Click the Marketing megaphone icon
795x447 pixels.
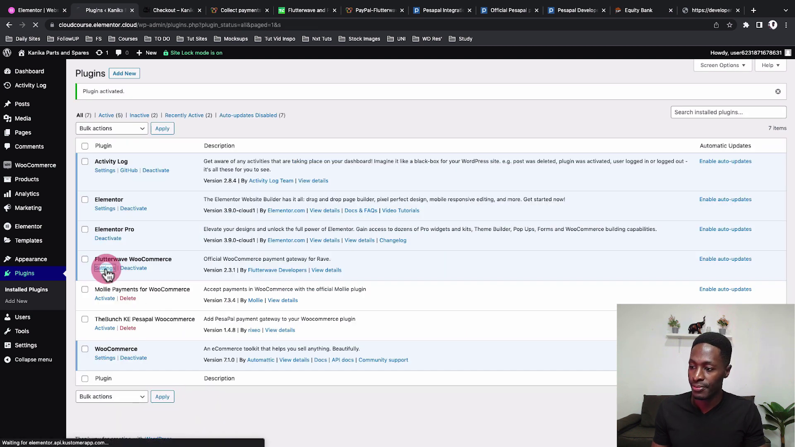[x=7, y=208]
